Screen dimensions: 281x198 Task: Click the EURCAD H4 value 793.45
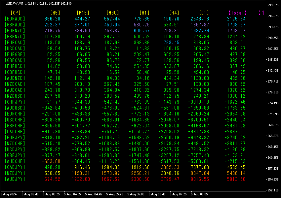pos(172,42)
